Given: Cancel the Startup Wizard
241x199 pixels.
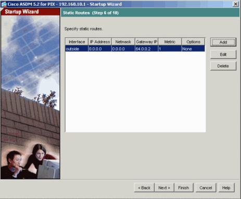Looking at the screenshot, I should [x=206, y=188].
